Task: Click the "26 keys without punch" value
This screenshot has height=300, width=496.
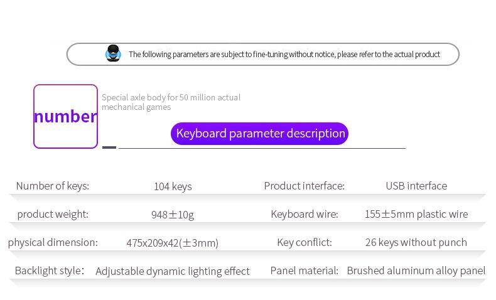Action: tap(416, 242)
